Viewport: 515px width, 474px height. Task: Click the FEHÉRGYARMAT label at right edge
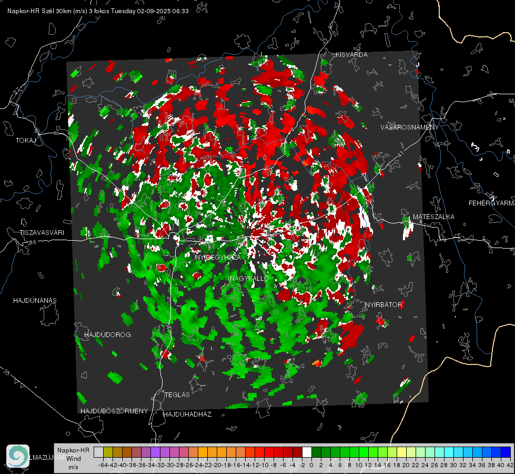point(492,203)
